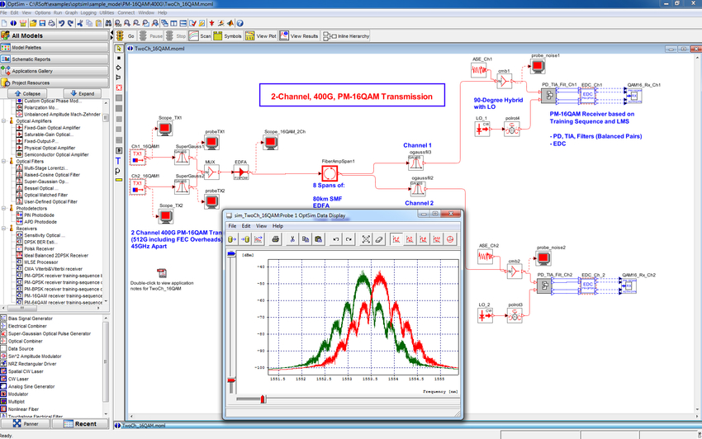This screenshot has height=439, width=702.
Task: Collapse the Optical Amplifiers tree node
Action: tap(3, 120)
